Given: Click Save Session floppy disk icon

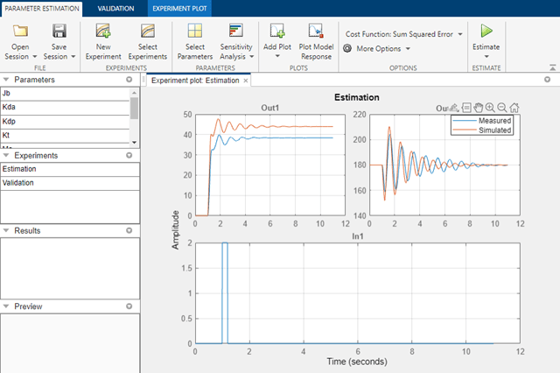Looking at the screenshot, I should [x=59, y=32].
